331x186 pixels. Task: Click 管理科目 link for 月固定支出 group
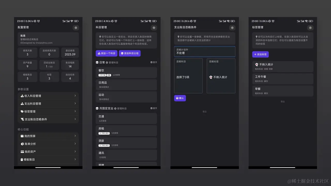coord(122,109)
